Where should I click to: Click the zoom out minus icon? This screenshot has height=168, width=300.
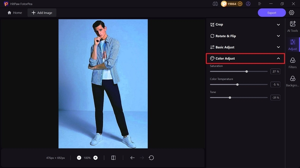[79, 158]
